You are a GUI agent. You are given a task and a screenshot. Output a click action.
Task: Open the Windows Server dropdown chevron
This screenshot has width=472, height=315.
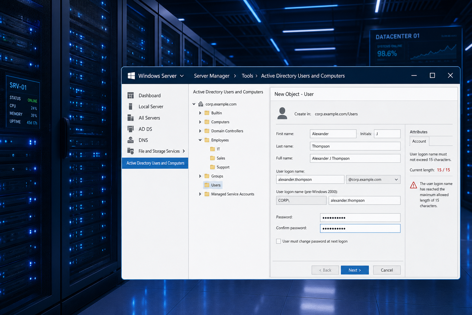[182, 76]
